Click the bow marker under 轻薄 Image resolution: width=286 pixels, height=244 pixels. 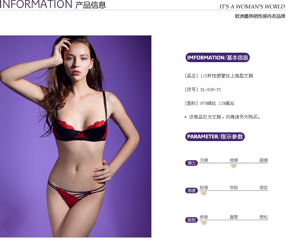(204, 193)
